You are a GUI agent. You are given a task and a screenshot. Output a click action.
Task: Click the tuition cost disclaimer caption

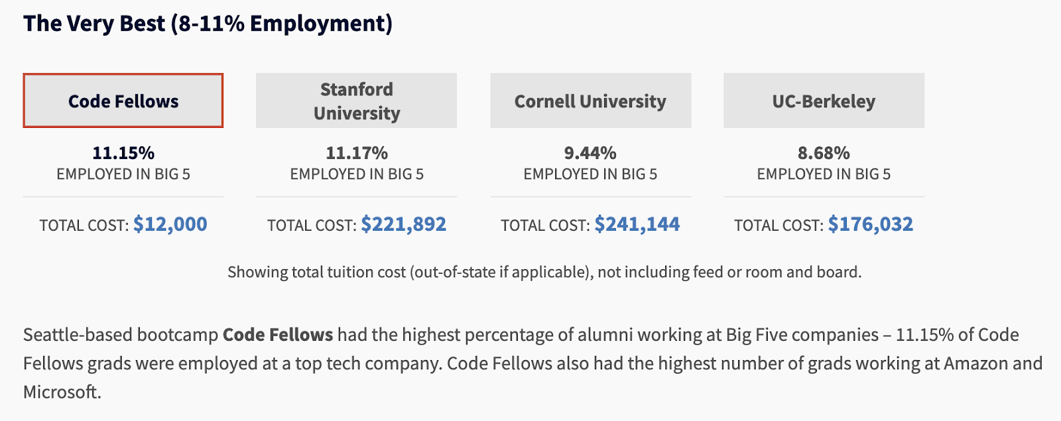click(544, 272)
